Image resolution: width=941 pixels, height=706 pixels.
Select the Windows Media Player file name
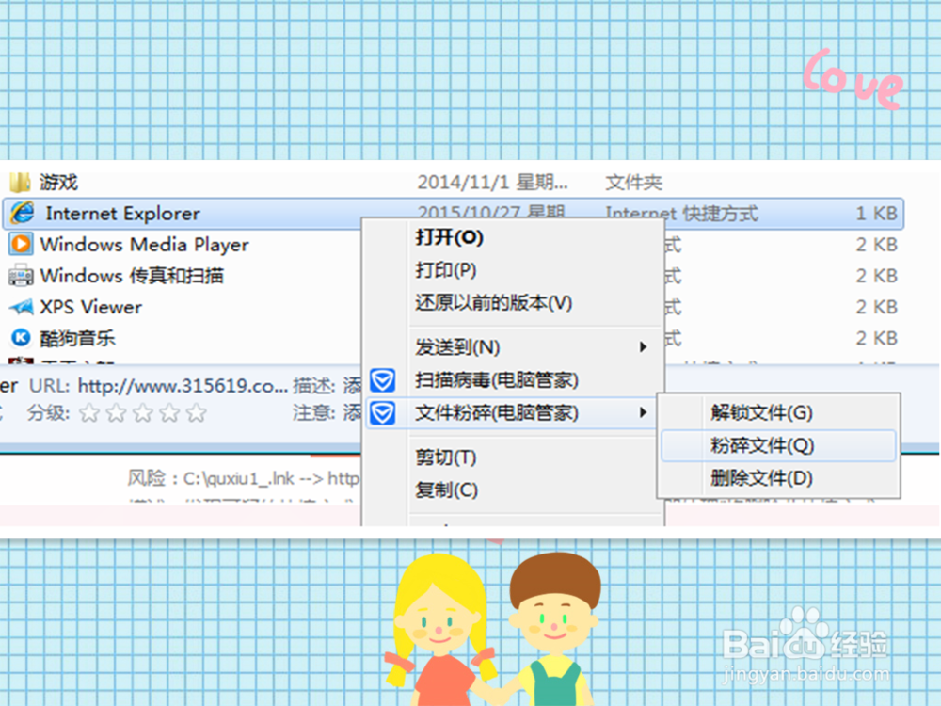tap(144, 245)
